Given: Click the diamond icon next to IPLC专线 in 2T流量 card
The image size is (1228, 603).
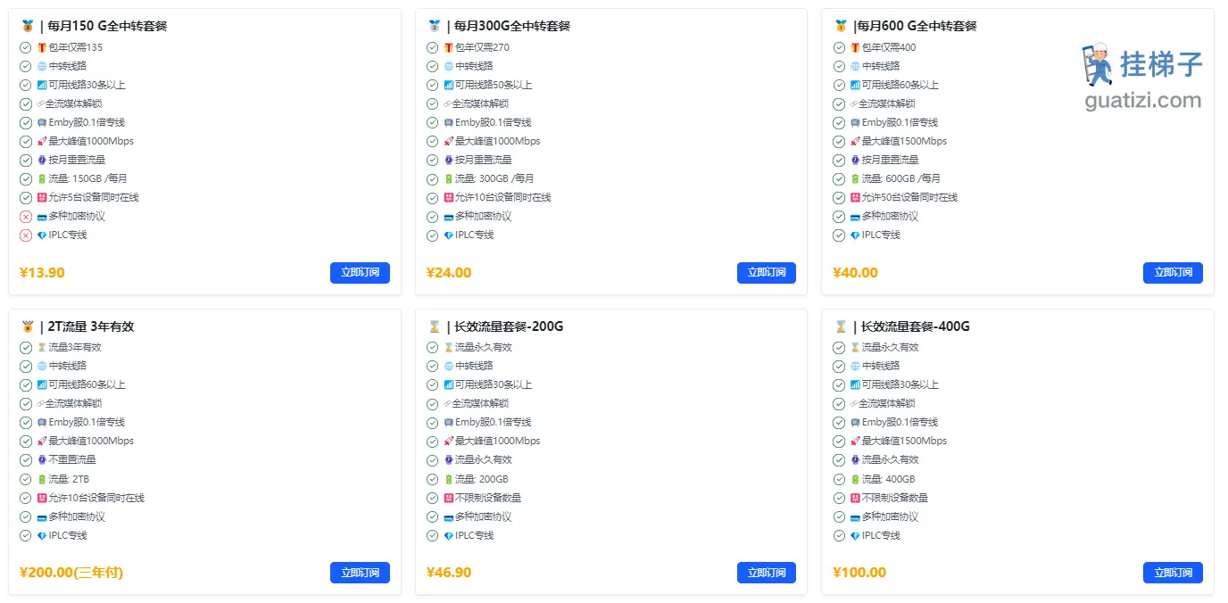Looking at the screenshot, I should [x=41, y=535].
